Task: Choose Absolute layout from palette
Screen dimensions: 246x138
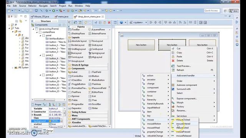Action: 78,41
